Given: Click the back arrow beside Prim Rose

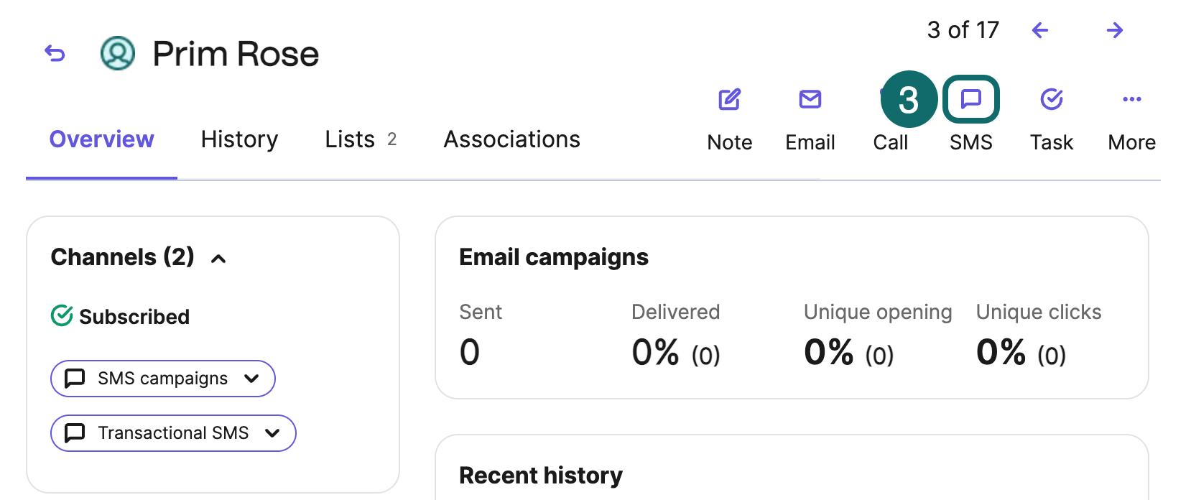Looking at the screenshot, I should coord(55,53).
